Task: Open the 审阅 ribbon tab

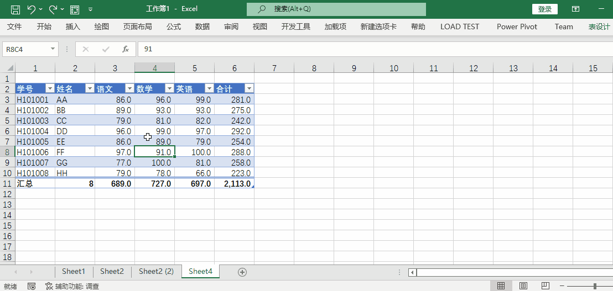Action: [231, 27]
